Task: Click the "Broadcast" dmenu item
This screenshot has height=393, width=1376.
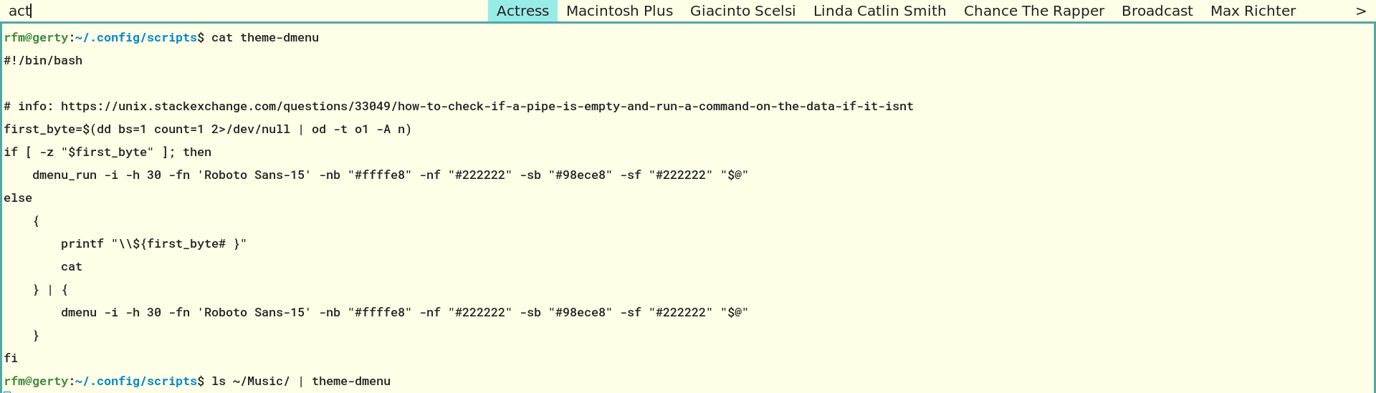Action: (1157, 11)
